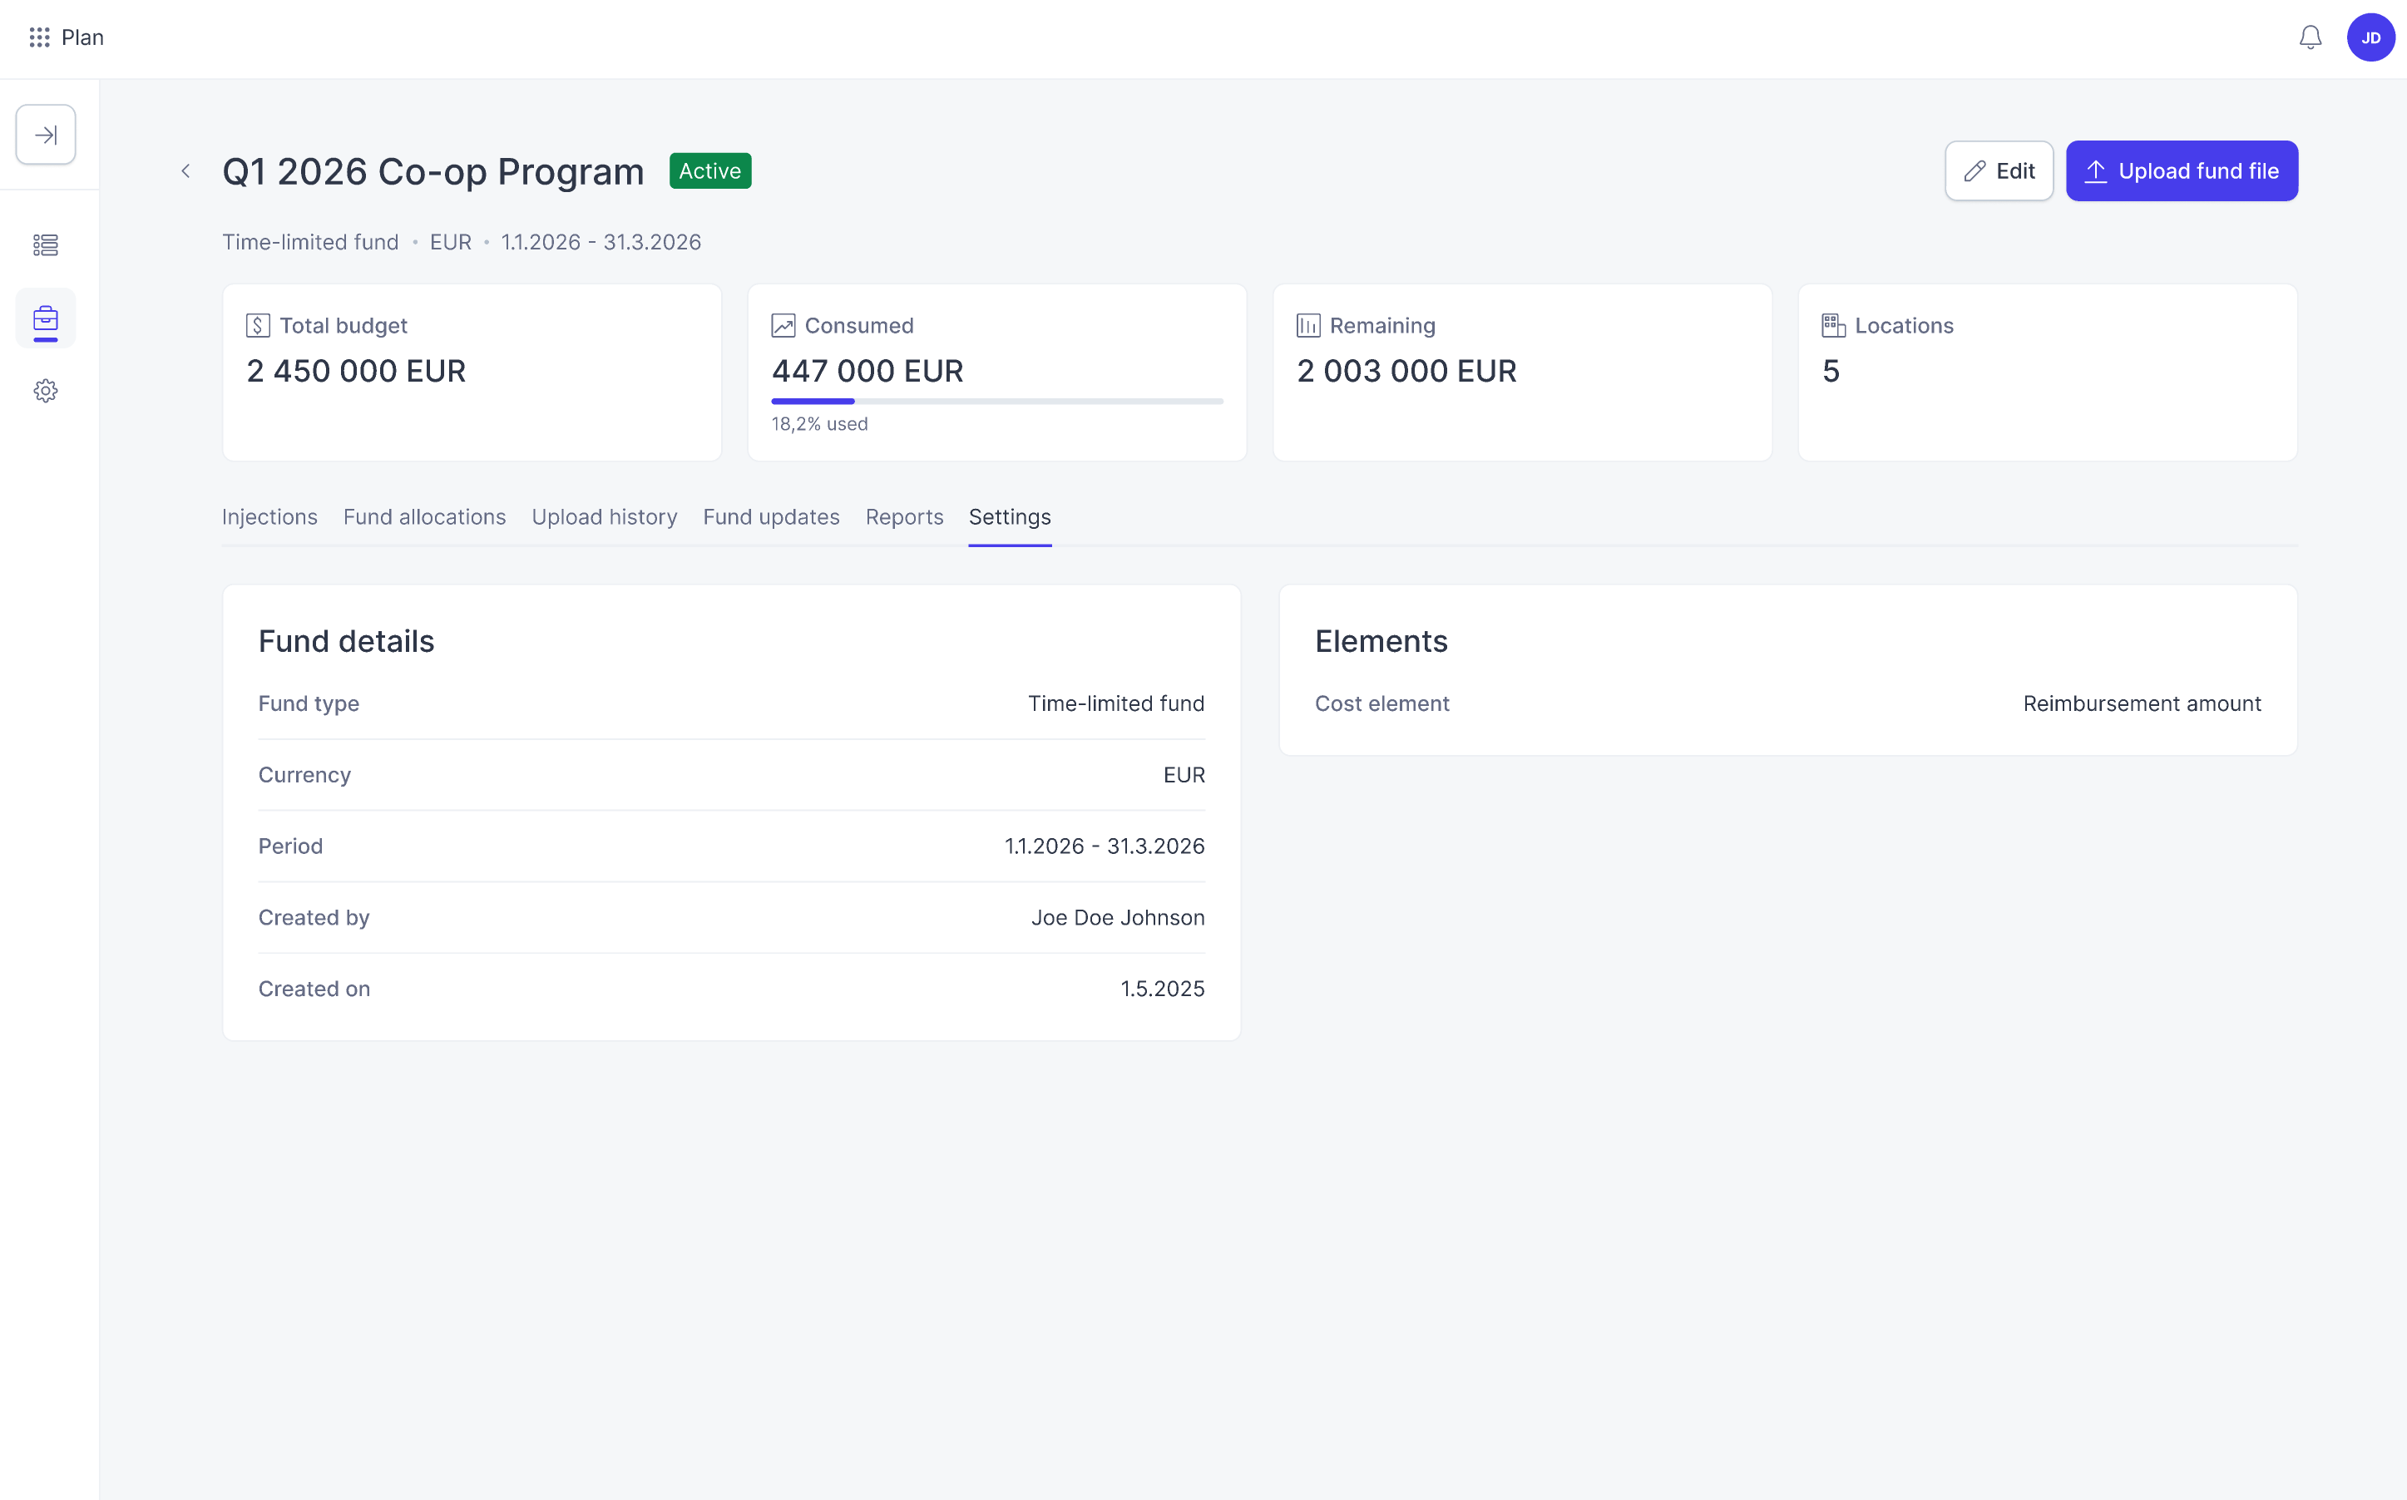The height and width of the screenshot is (1500, 2407).
Task: Click the Time-limited fund value in Fund details
Action: click(x=1115, y=703)
